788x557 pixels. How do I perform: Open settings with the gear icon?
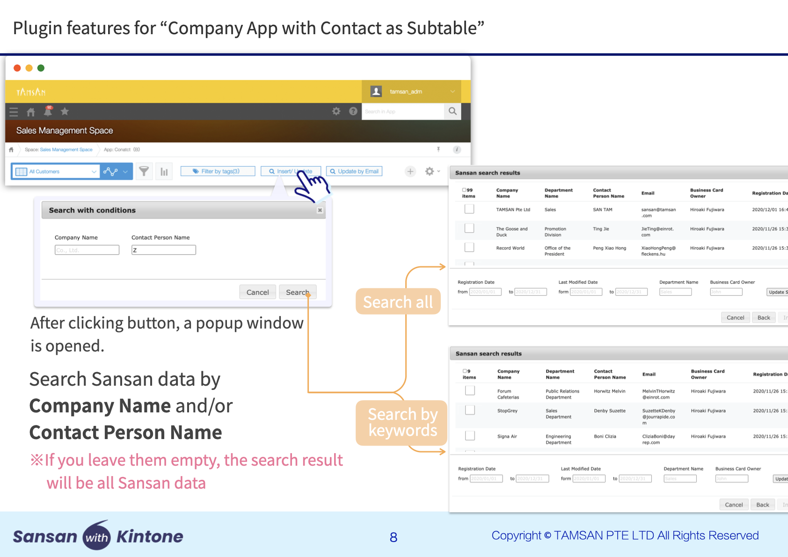point(336,111)
